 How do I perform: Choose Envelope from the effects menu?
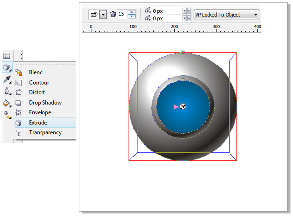[40, 112]
